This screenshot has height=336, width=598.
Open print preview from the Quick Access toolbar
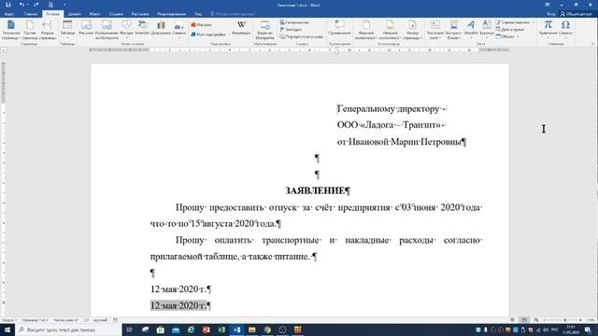point(50,5)
